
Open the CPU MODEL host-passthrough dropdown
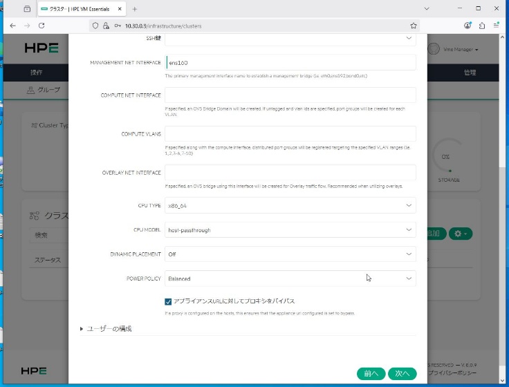tap(290, 230)
